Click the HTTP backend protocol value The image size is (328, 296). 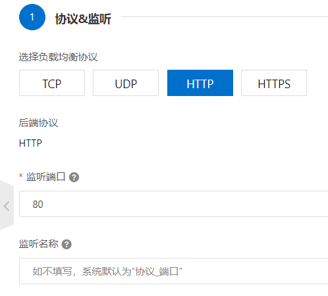click(30, 143)
